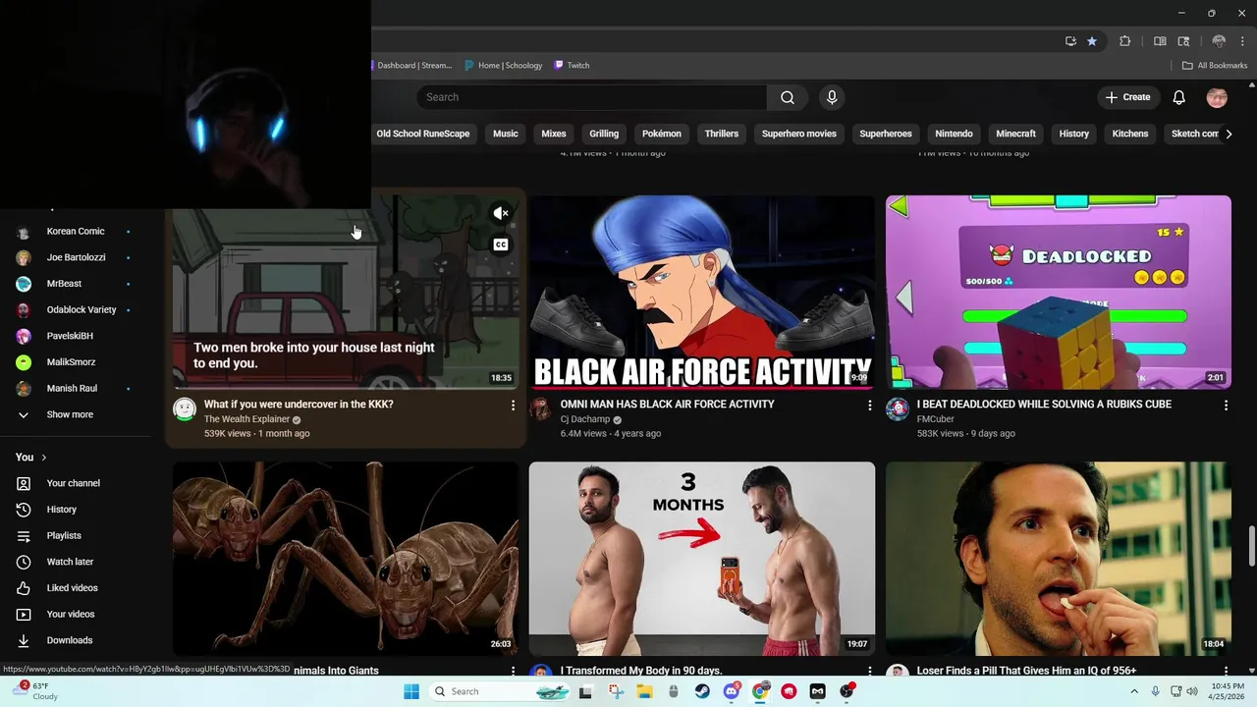Open Discord from the taskbar
The height and width of the screenshot is (707, 1257).
(x=731, y=691)
